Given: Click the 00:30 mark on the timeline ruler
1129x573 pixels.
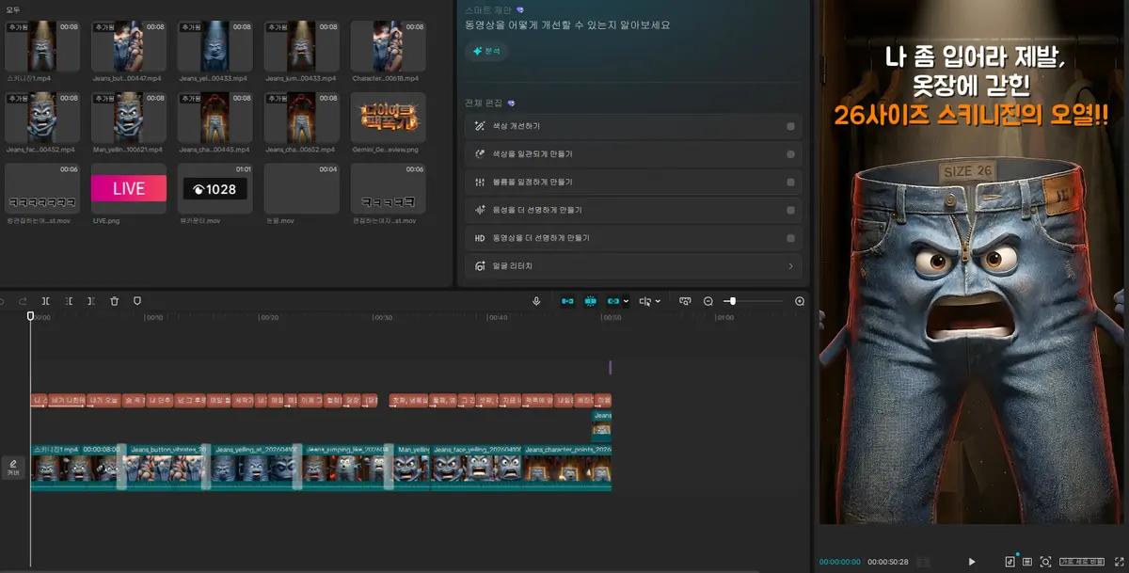Looking at the screenshot, I should point(383,318).
